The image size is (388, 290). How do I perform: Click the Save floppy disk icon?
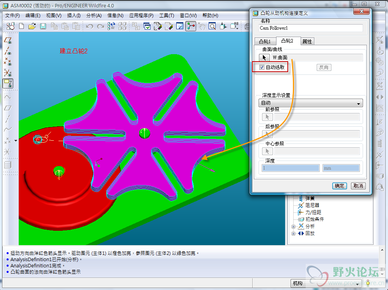click(x=43, y=26)
